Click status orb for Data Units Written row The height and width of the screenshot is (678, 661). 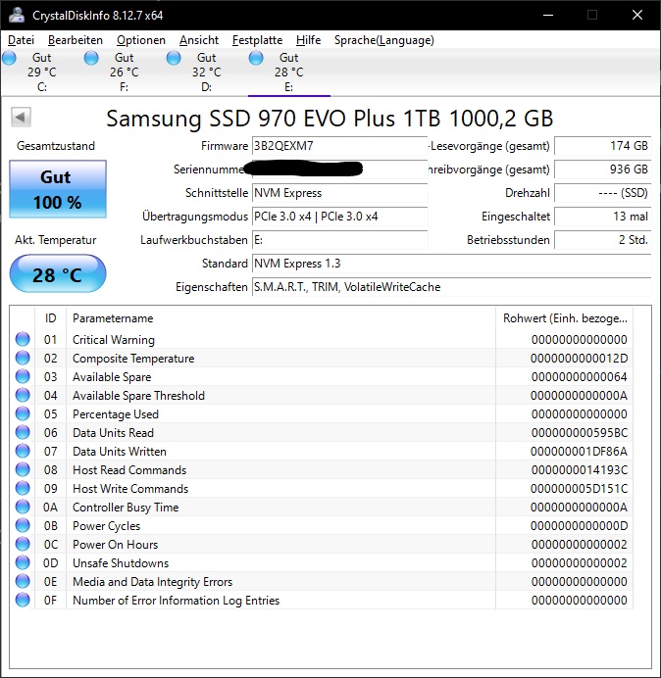(23, 451)
